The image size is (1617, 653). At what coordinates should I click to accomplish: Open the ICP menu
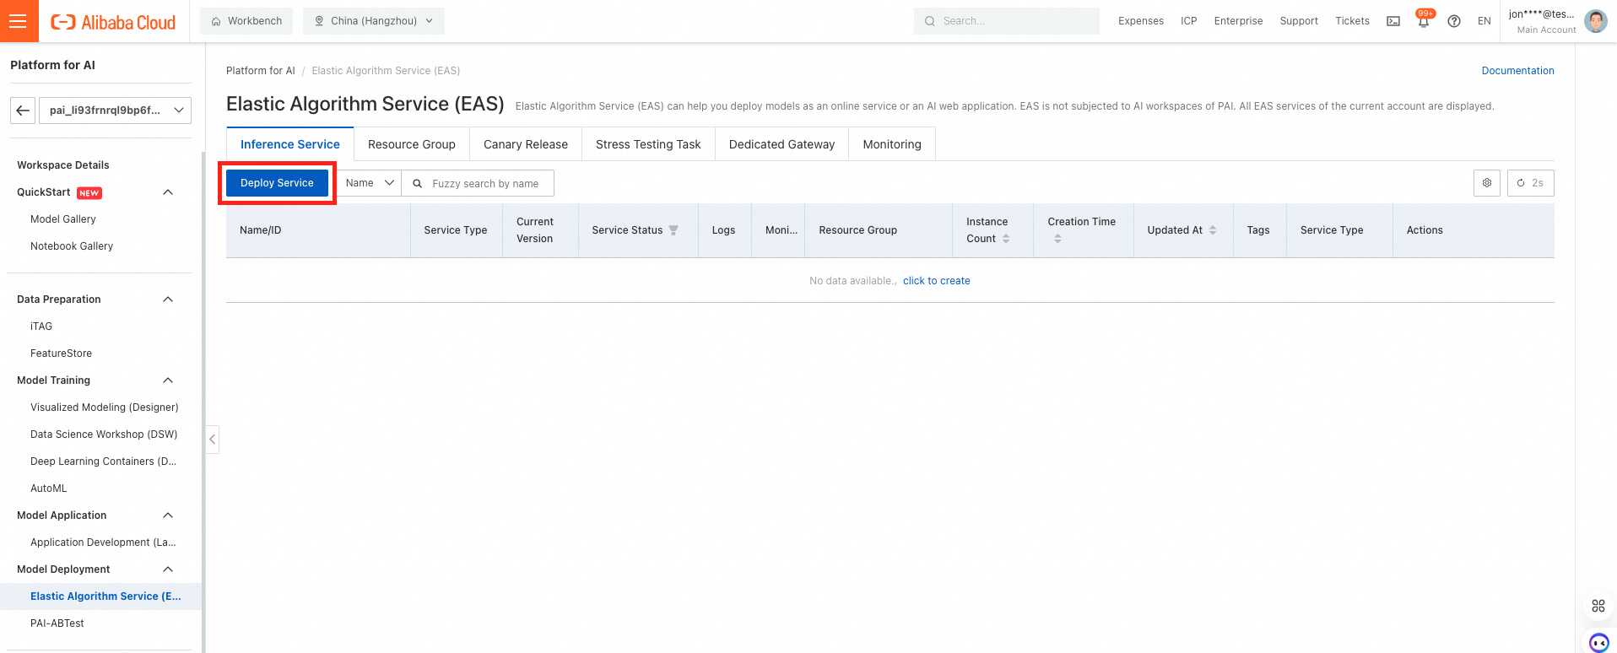[1189, 21]
